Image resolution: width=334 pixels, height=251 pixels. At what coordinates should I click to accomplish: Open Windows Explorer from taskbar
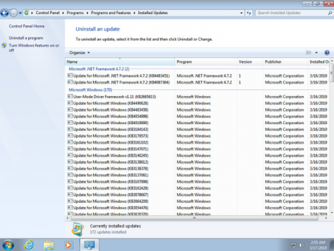49,245
